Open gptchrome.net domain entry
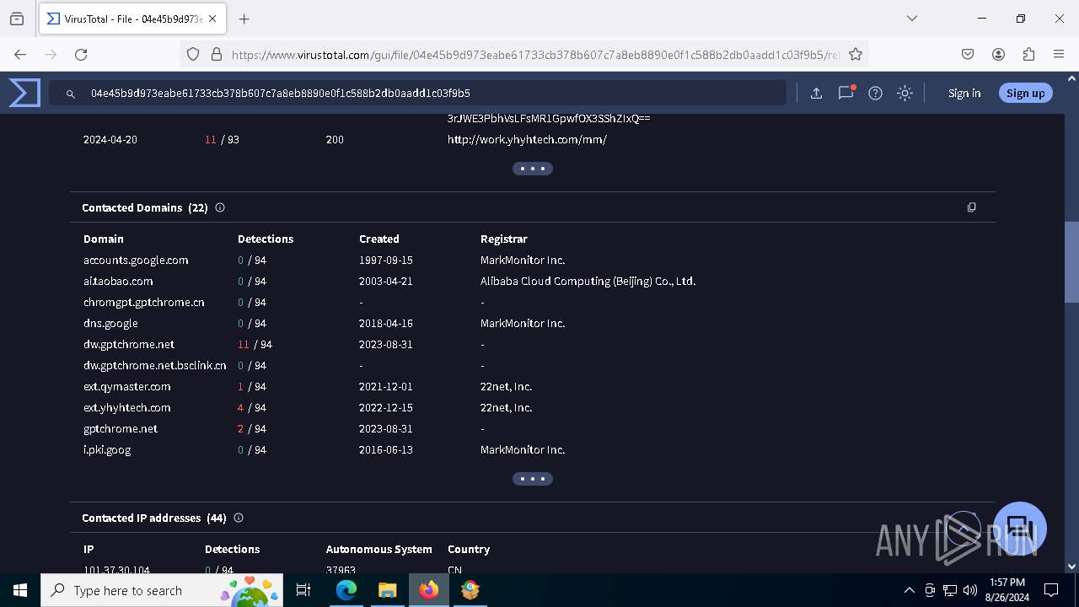Screen dimensions: 1079x607 [x=121, y=429]
